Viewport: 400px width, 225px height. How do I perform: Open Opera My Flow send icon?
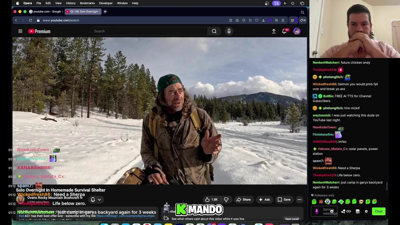point(250,20)
